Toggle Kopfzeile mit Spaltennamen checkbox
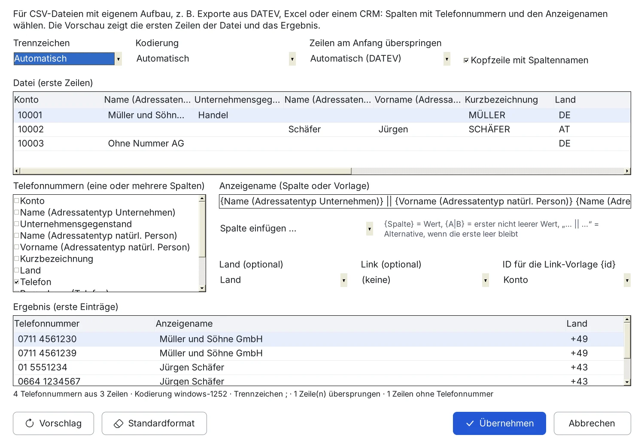Screen dimensions: 644x444 (466, 60)
